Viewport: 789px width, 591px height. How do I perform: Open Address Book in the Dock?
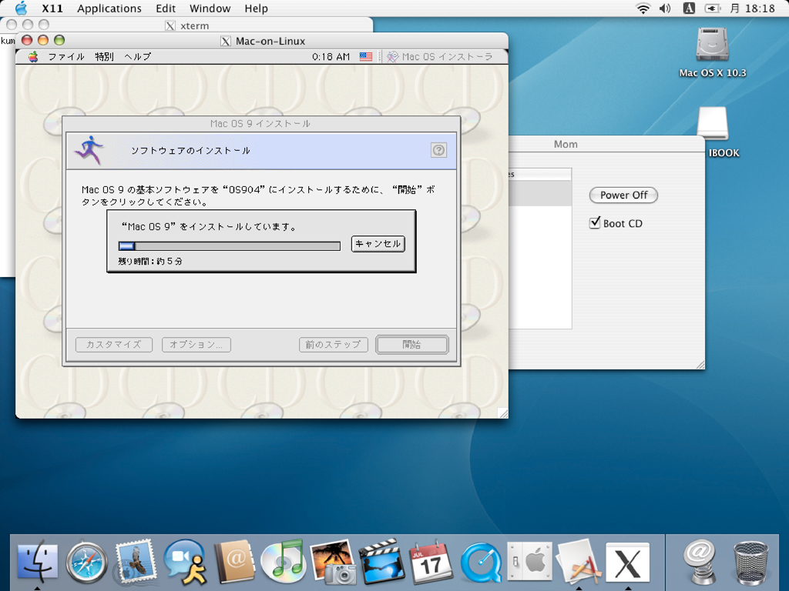click(234, 563)
